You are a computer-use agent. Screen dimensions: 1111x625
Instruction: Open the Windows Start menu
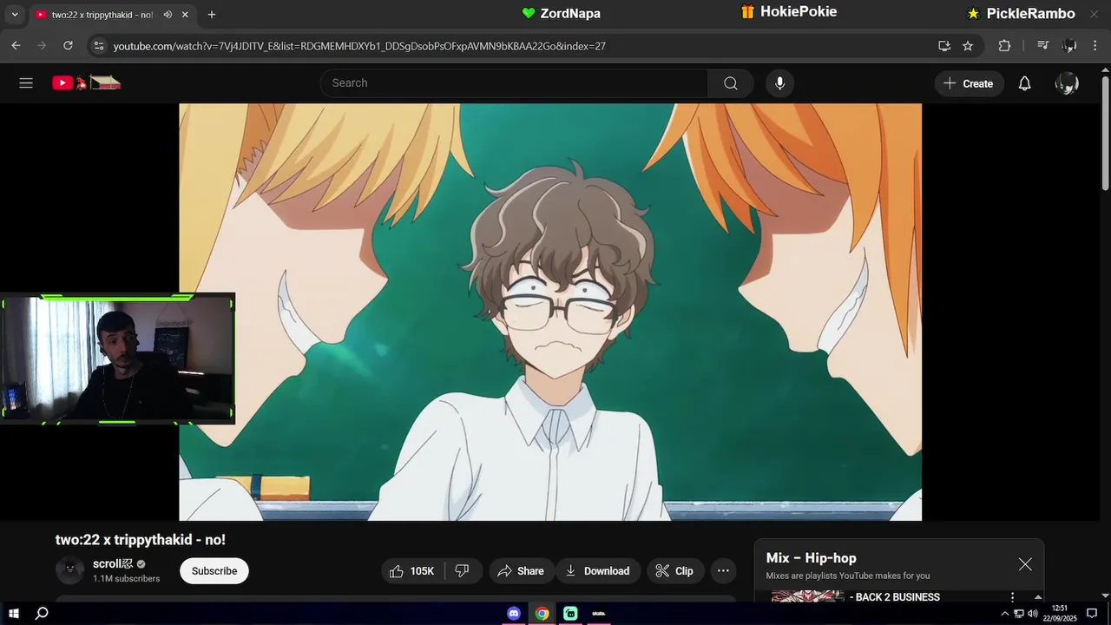[14, 614]
